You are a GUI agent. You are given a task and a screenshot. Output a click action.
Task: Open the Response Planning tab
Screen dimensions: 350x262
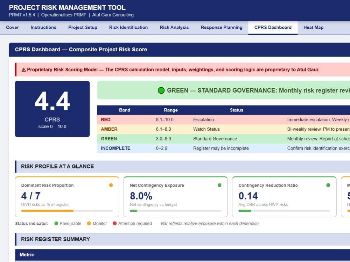coord(222,28)
